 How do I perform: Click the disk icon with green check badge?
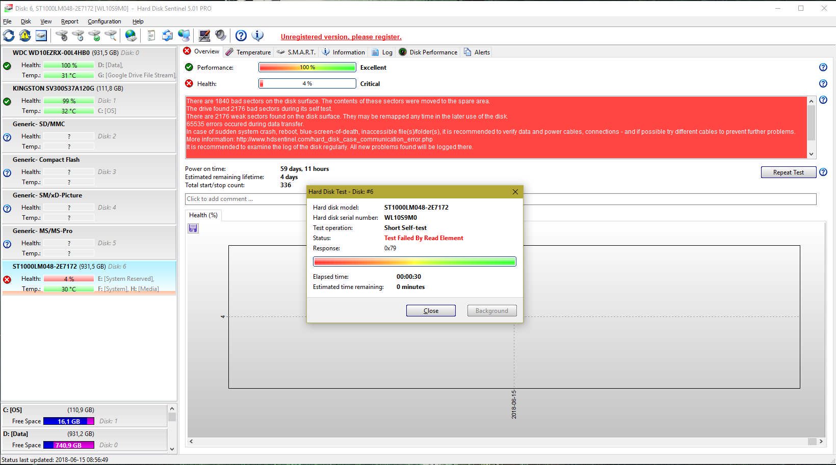coord(94,36)
